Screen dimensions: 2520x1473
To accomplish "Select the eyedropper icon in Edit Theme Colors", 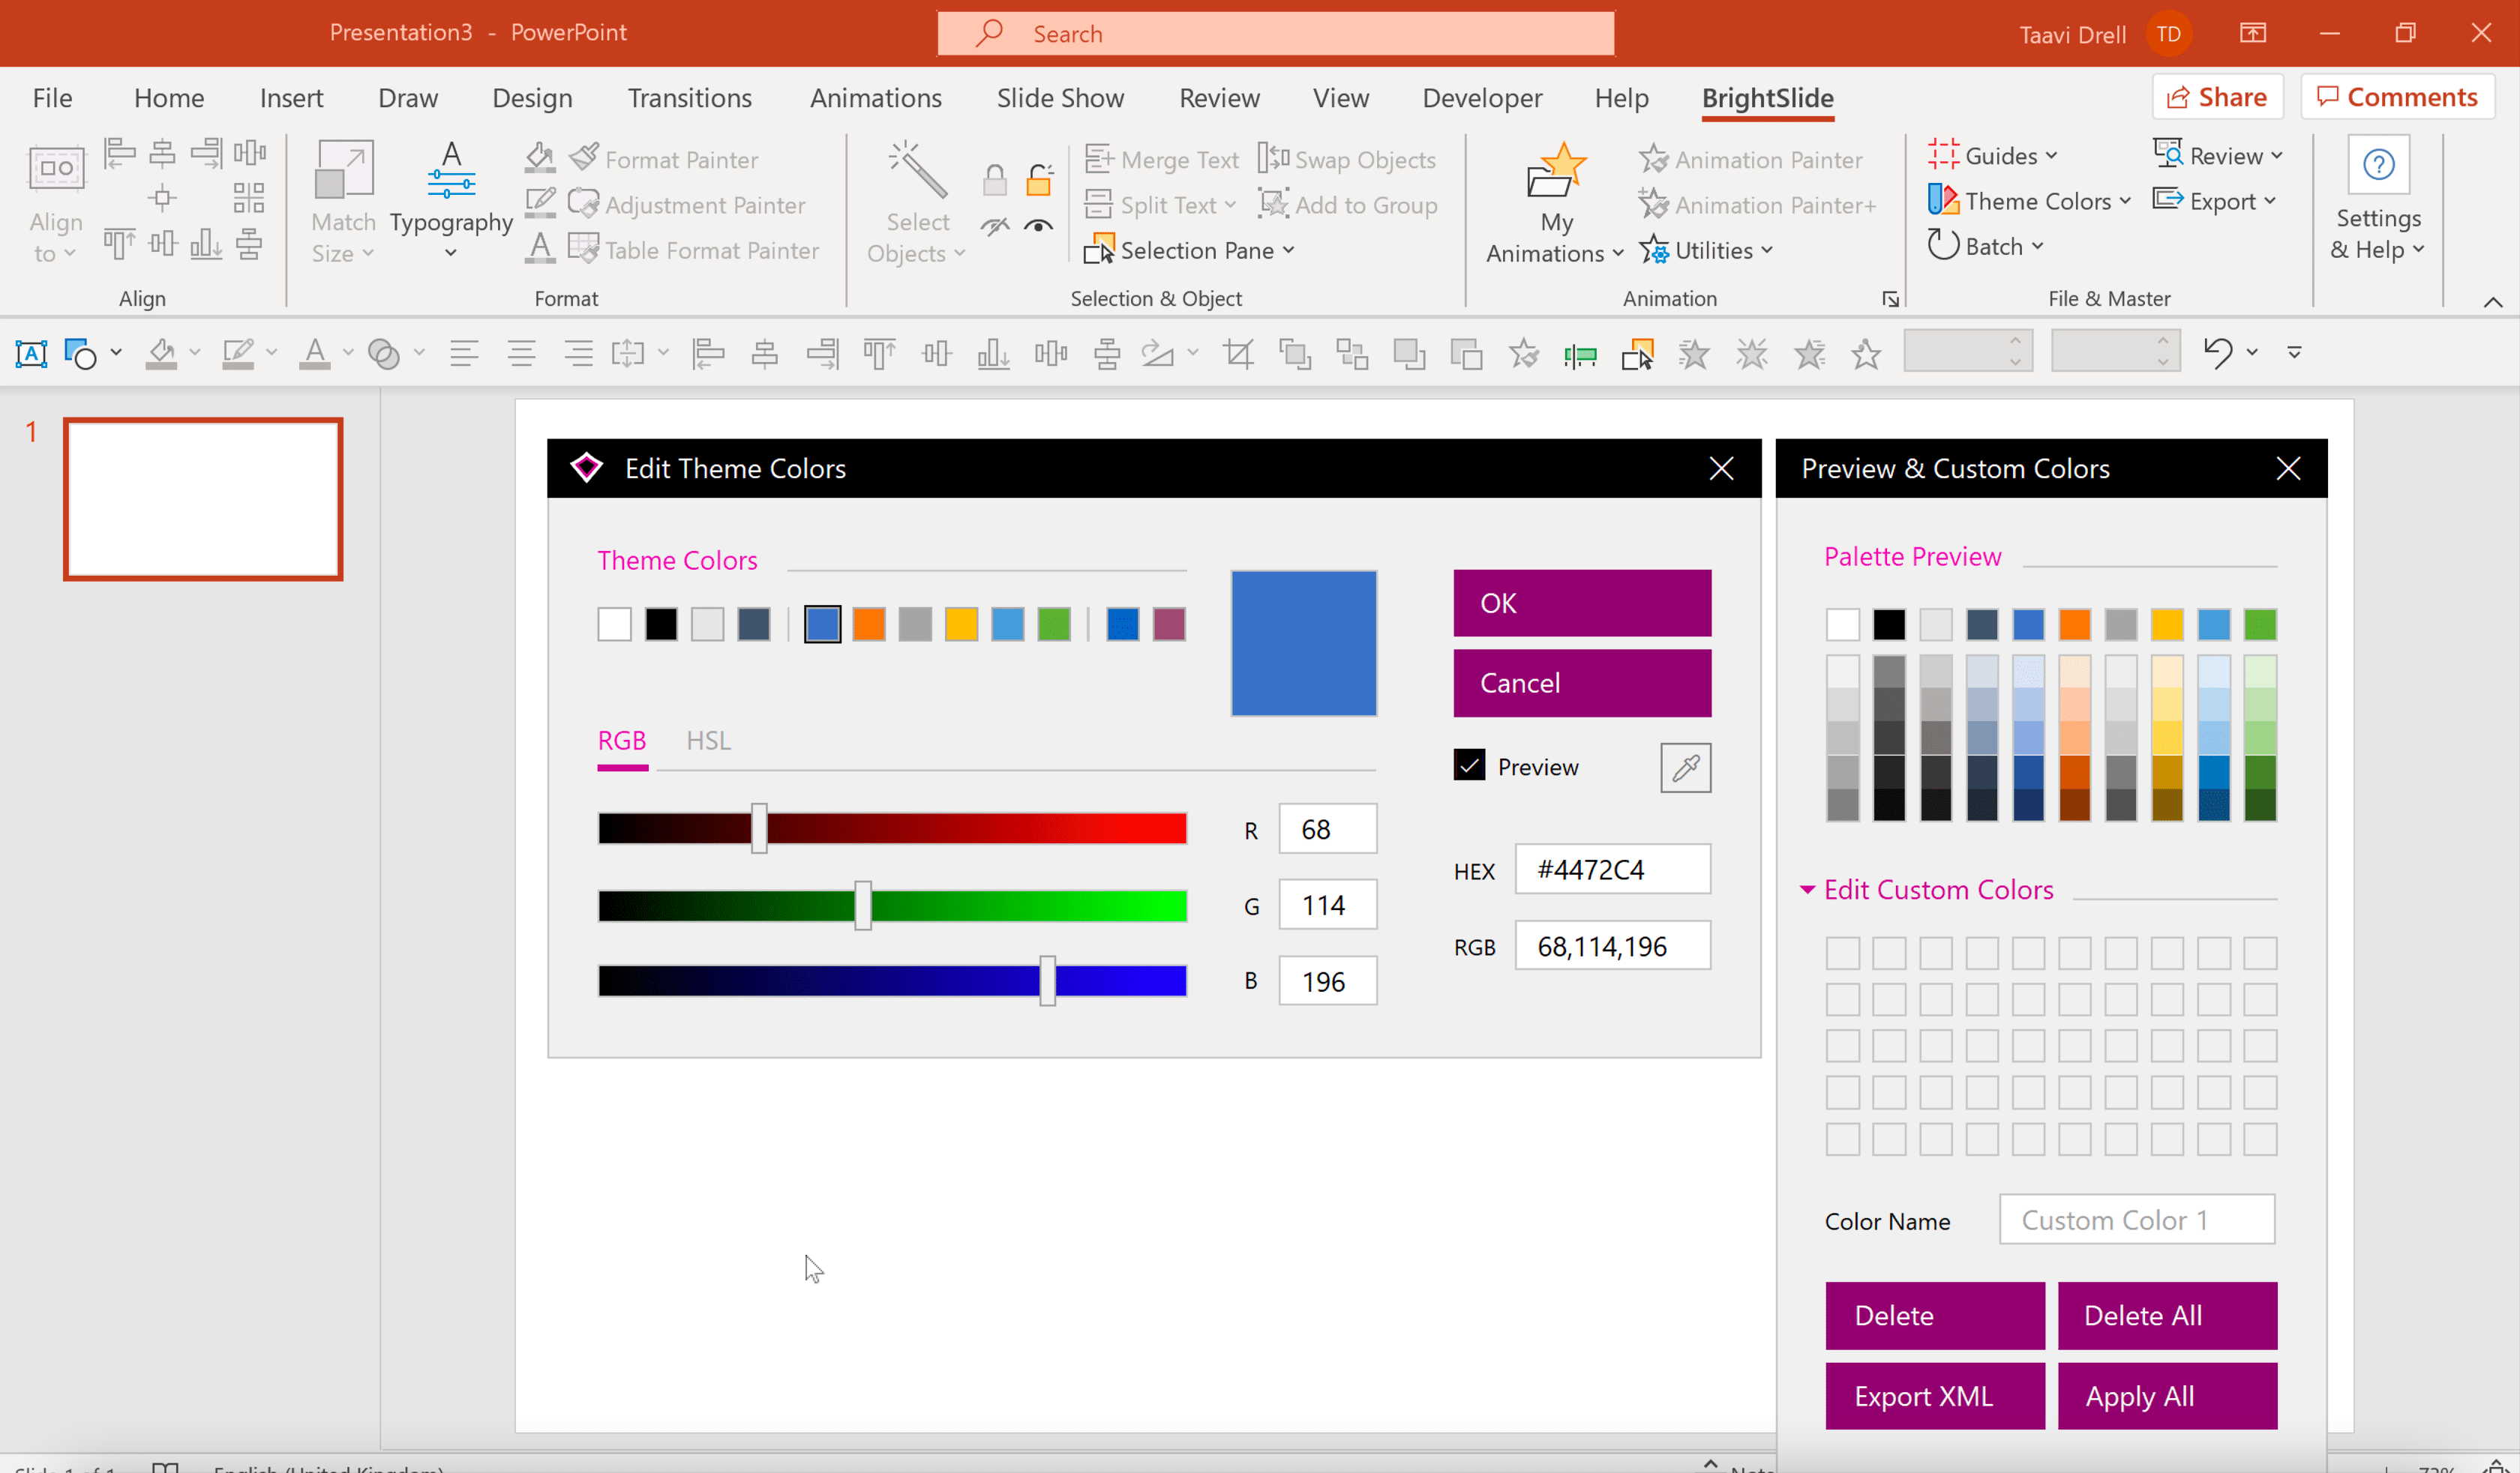I will point(1684,766).
